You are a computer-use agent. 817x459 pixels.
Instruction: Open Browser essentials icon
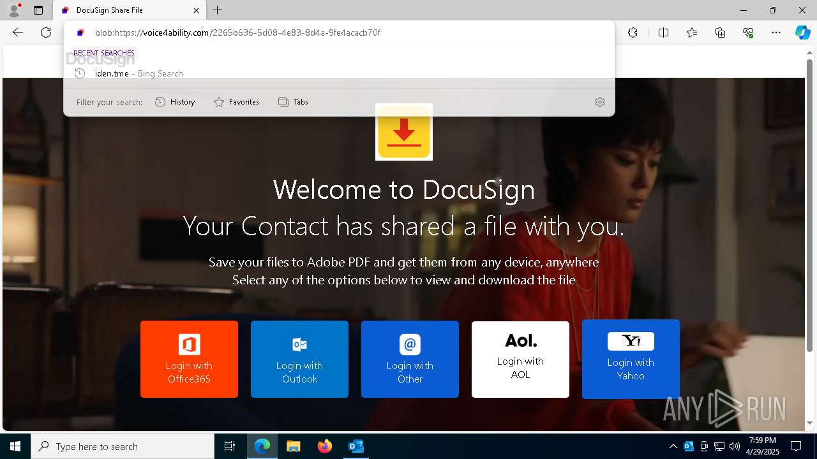(x=748, y=33)
